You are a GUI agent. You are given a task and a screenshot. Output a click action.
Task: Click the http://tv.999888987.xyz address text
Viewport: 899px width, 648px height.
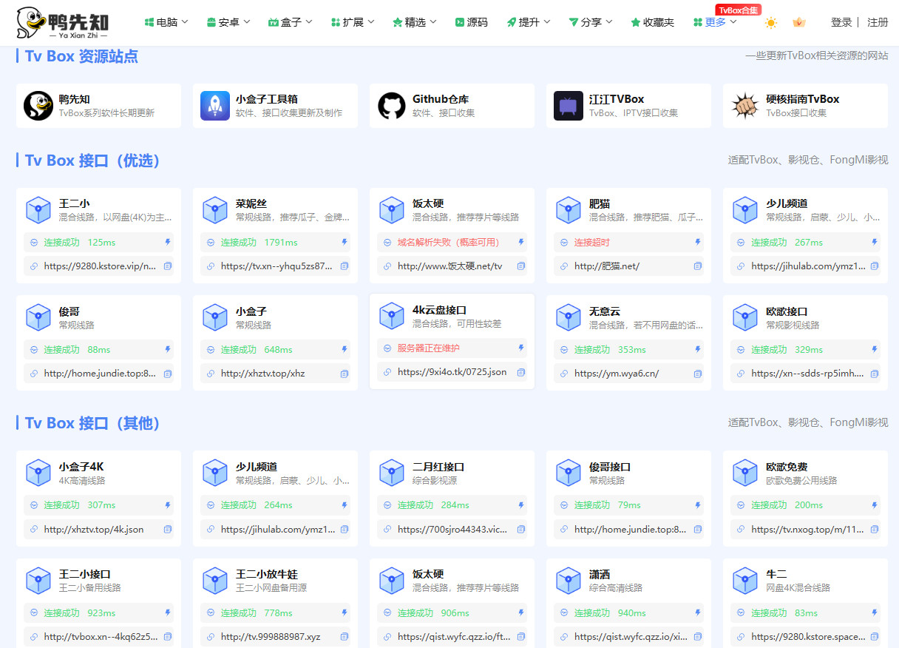coord(271,636)
